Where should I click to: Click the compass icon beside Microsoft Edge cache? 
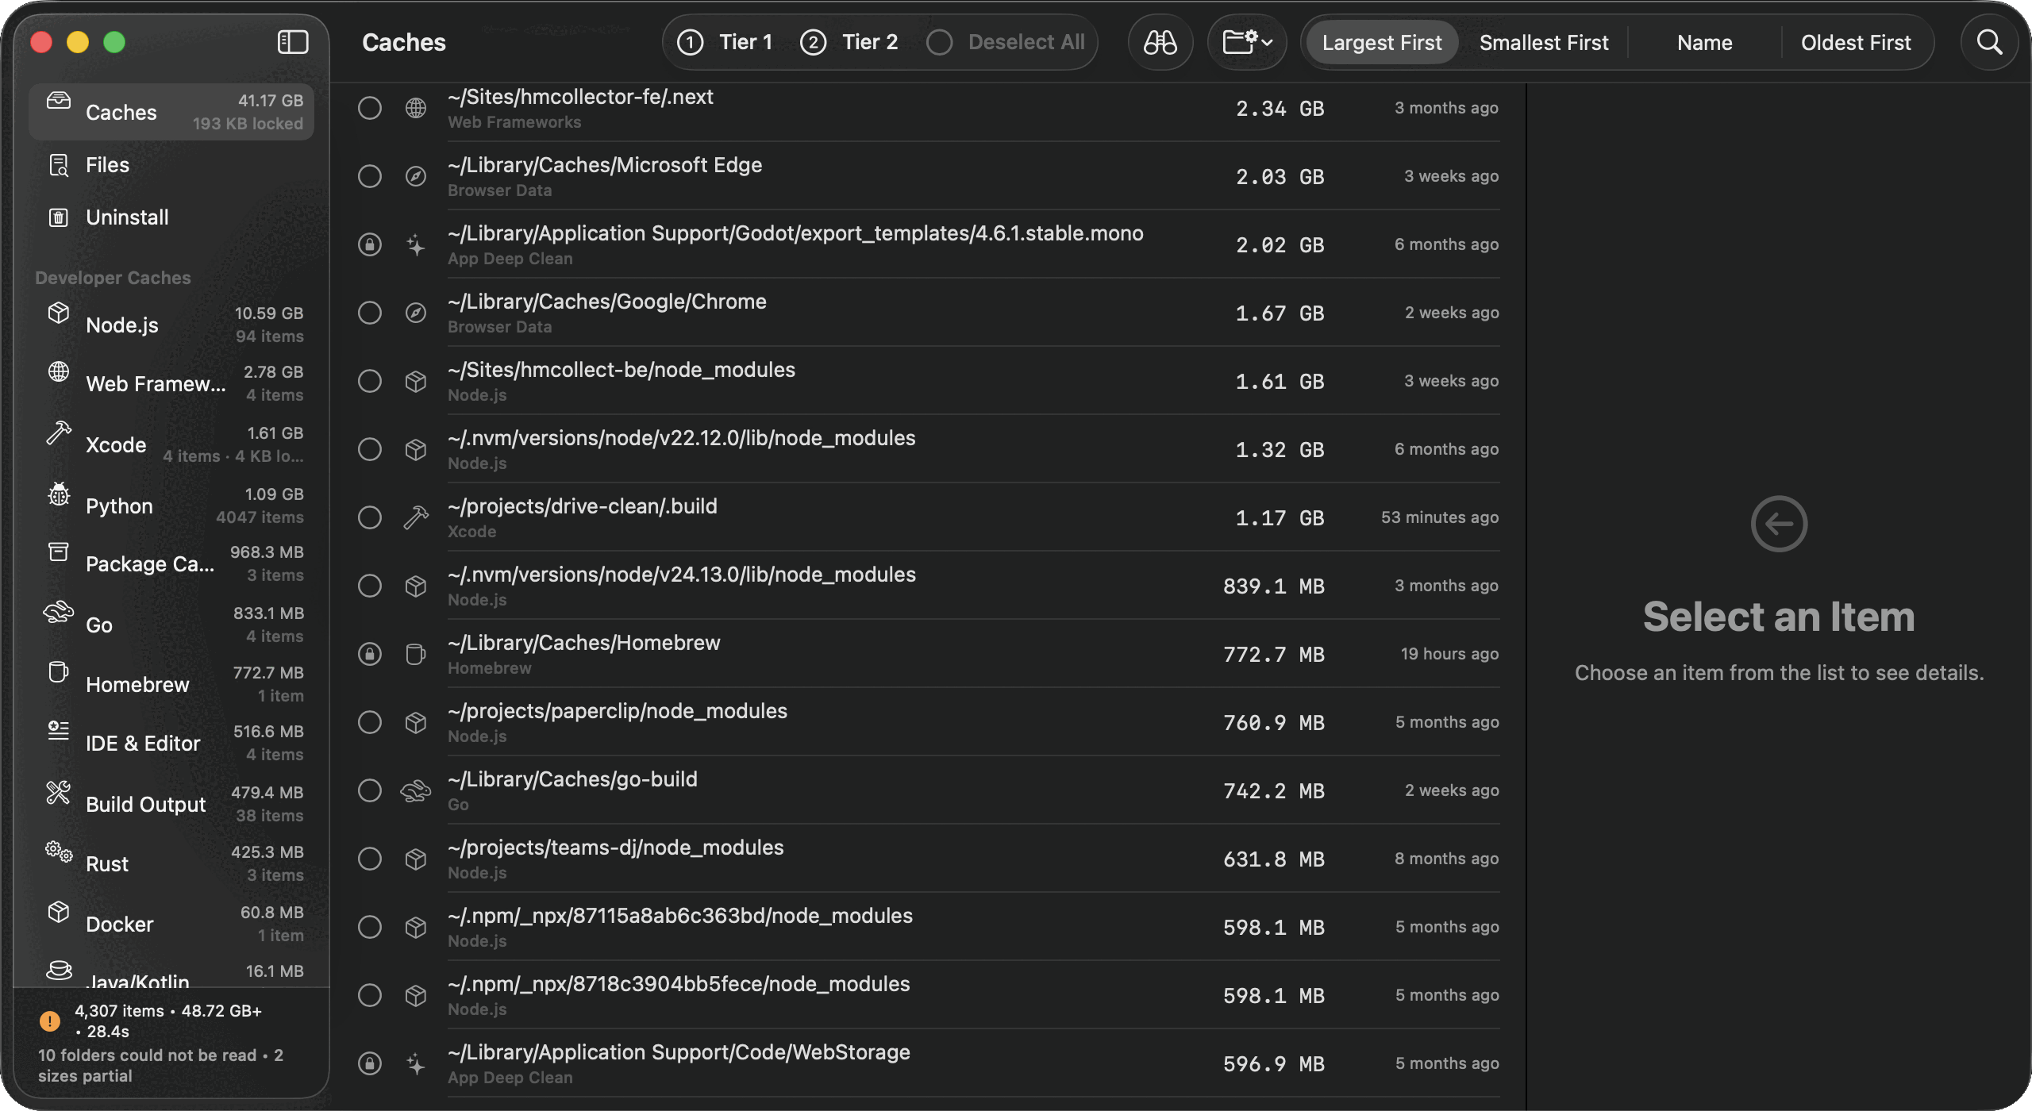click(416, 176)
